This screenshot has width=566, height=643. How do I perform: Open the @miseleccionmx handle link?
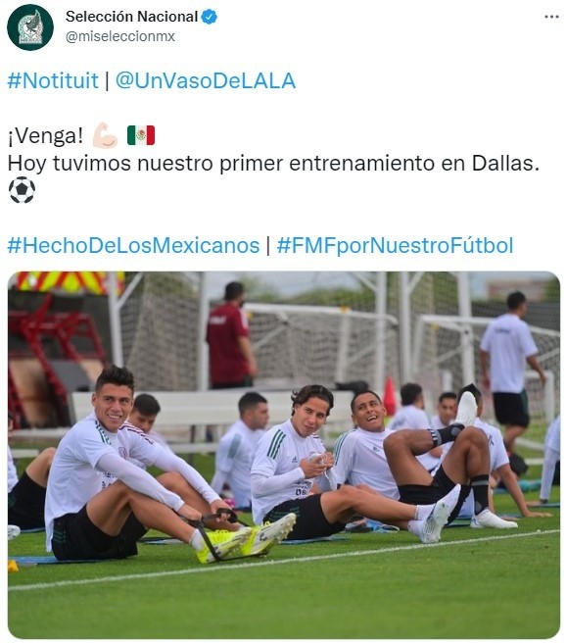pyautogui.click(x=120, y=36)
